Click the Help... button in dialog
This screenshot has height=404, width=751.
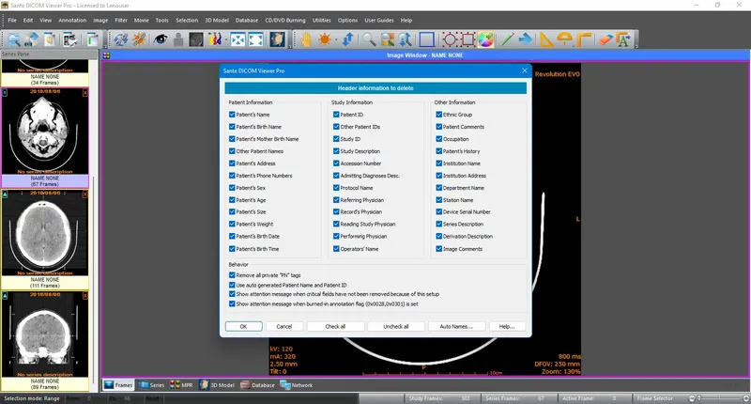(x=507, y=326)
